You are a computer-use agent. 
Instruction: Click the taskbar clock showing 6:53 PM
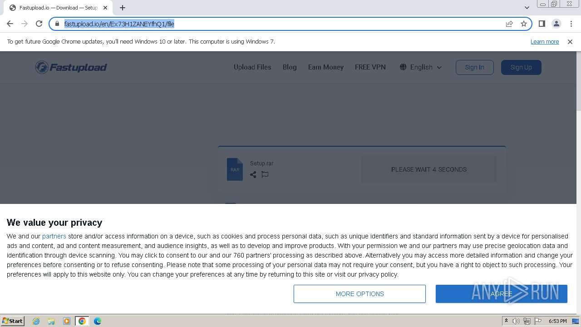[x=557, y=321]
